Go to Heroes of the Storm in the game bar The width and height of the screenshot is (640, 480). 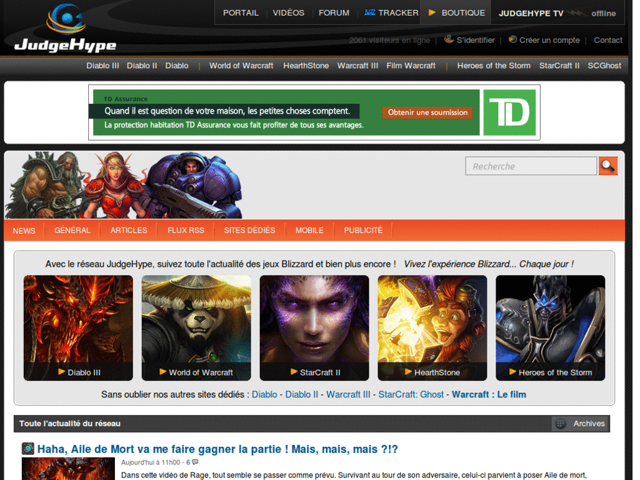494,66
